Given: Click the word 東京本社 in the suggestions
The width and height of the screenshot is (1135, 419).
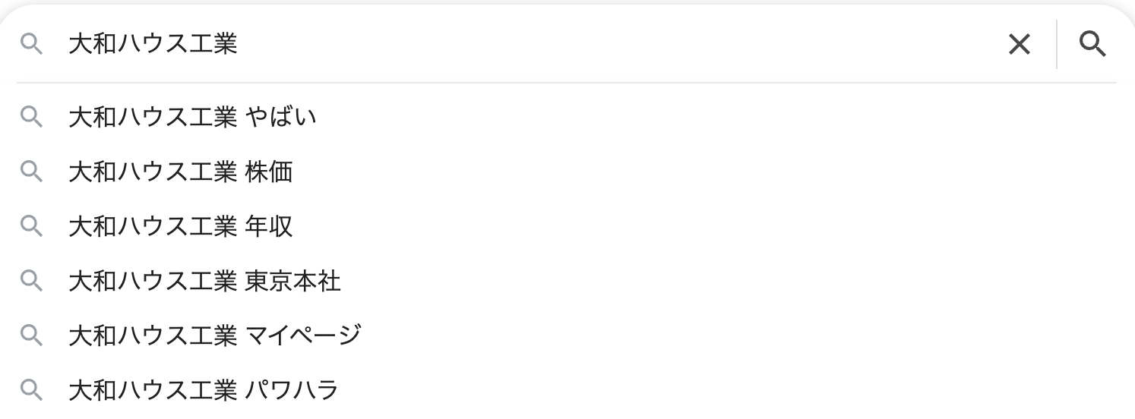Looking at the screenshot, I should (293, 281).
